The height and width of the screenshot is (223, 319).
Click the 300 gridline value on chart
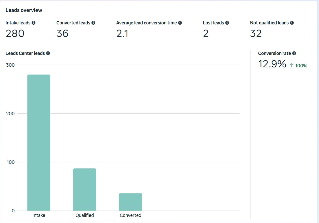coord(10,65)
